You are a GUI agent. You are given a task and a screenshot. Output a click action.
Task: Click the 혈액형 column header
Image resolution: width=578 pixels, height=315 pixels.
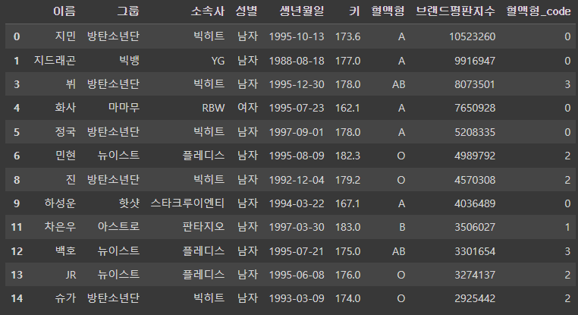click(x=388, y=11)
